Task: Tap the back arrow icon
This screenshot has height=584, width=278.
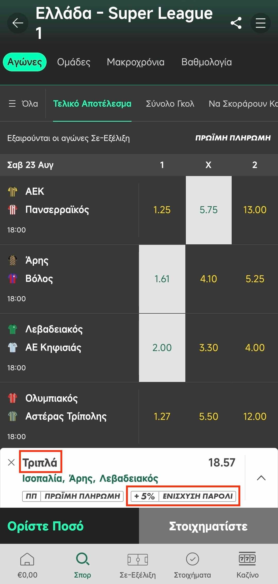Action: pos(18,23)
